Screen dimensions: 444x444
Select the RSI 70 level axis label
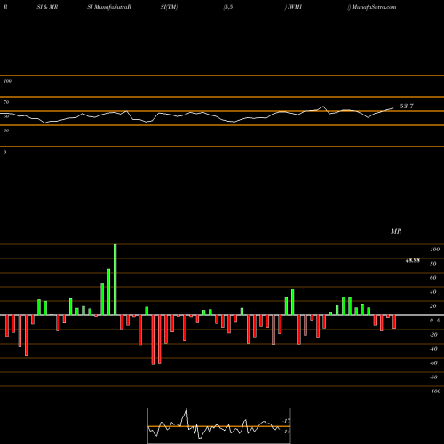tap(6, 102)
